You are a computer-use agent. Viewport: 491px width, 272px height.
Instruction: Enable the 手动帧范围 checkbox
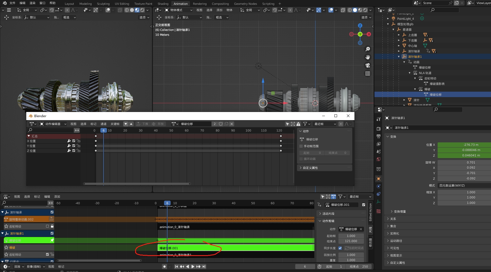[x=301, y=146]
